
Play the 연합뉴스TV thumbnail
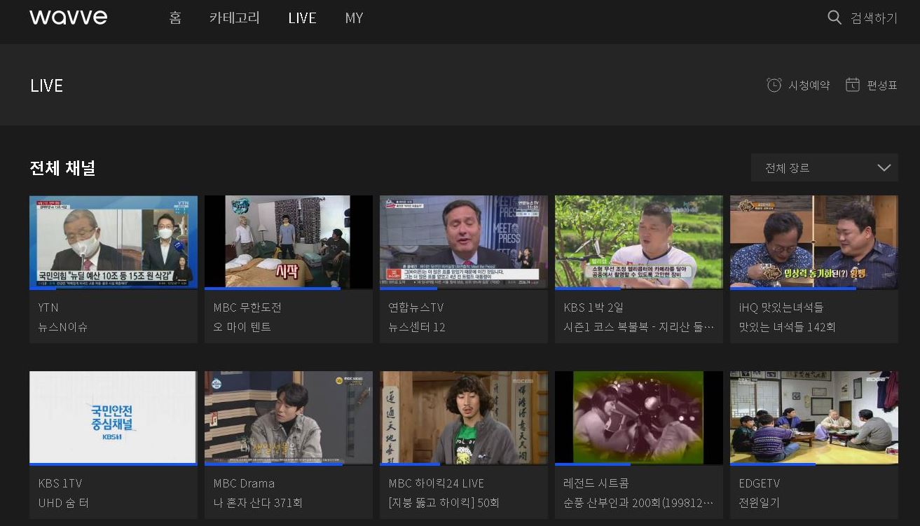coord(464,242)
